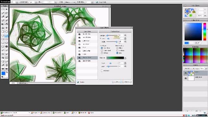Select the Symmetry tool
Image resolution: width=208 pixels, height=117 pixels.
[x=6, y=46]
